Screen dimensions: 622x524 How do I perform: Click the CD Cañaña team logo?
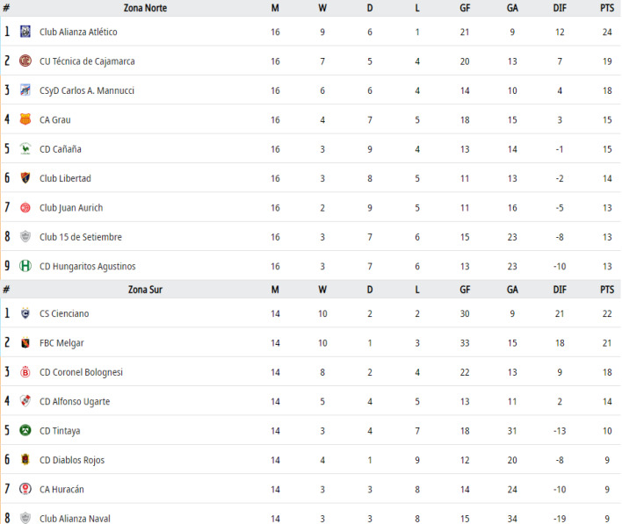click(25, 148)
